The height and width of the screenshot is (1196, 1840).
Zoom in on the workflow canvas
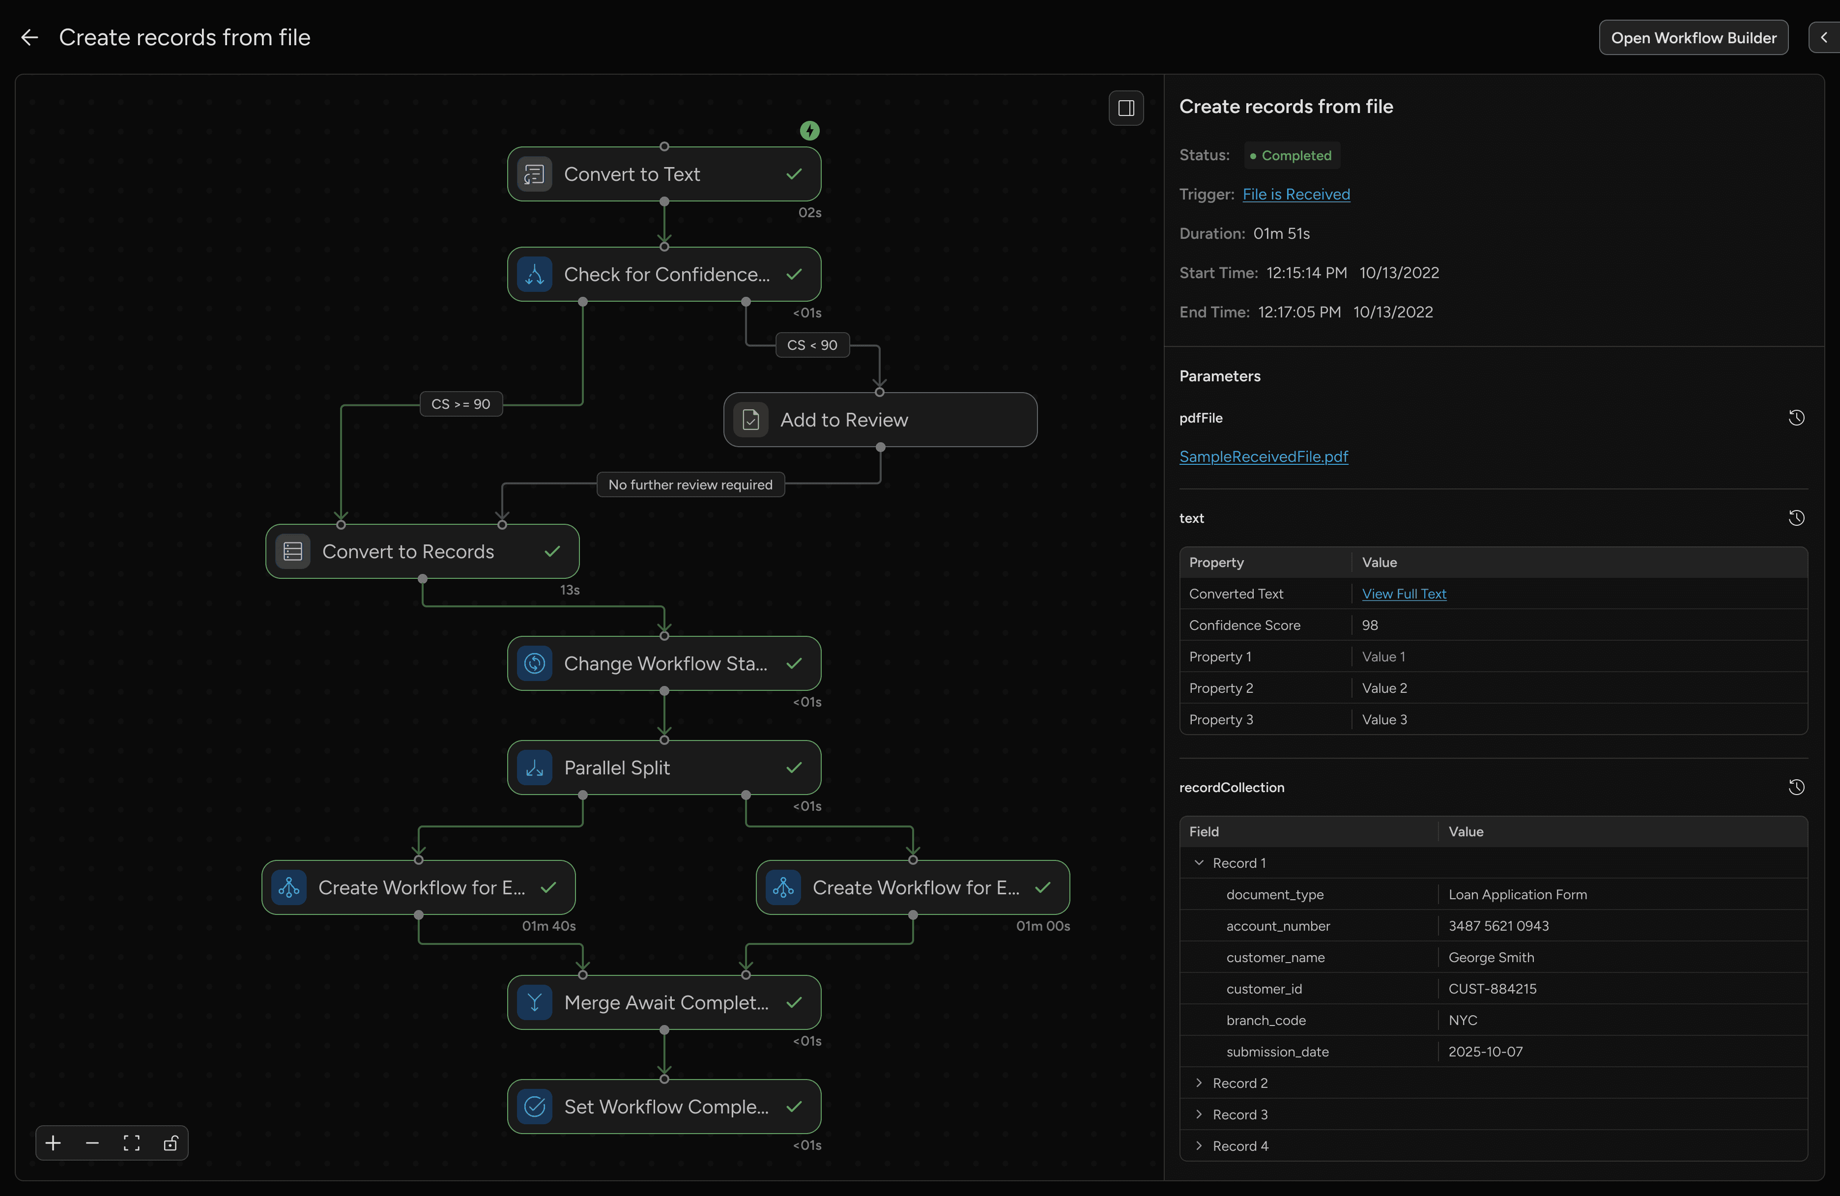point(53,1143)
